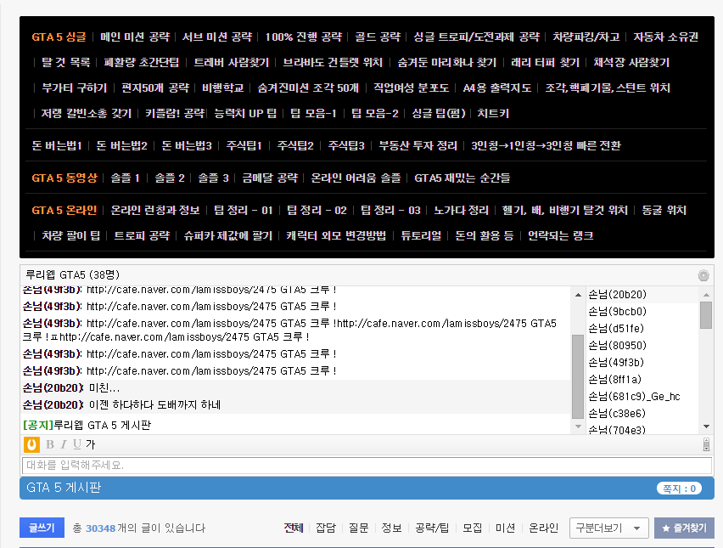
Task: Toggle italic text in chat toolbar
Action: pos(64,444)
